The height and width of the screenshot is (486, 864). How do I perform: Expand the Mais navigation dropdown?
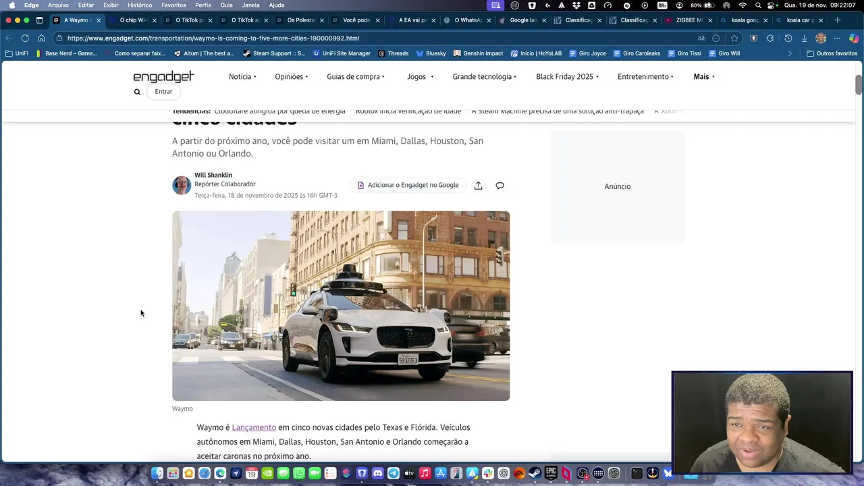(704, 77)
